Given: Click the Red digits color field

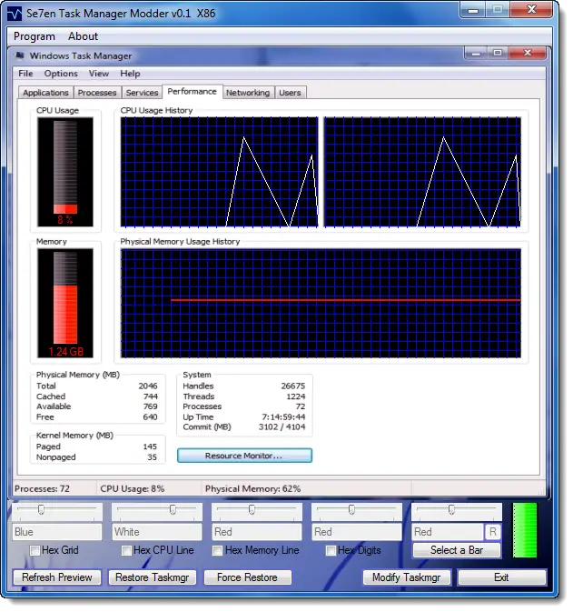Looking at the screenshot, I should (357, 533).
